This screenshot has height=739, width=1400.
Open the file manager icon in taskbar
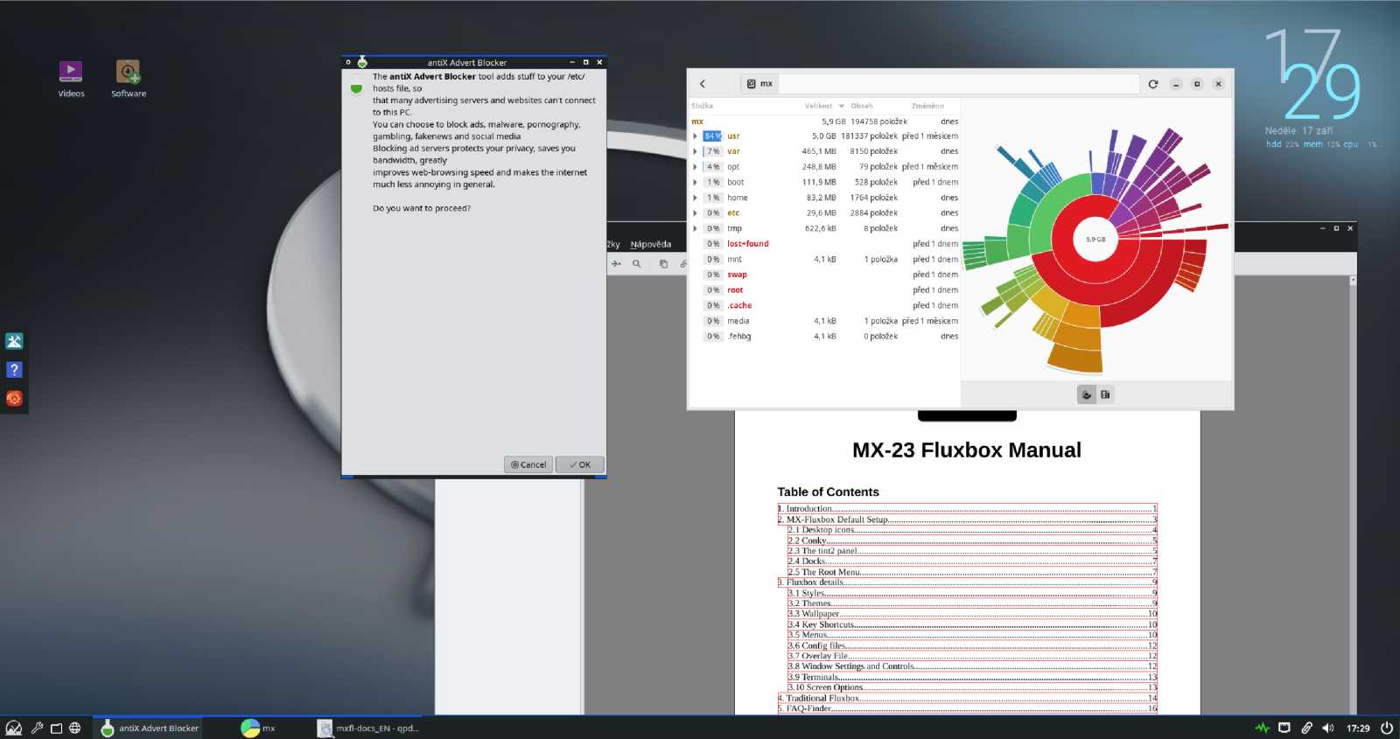56,728
